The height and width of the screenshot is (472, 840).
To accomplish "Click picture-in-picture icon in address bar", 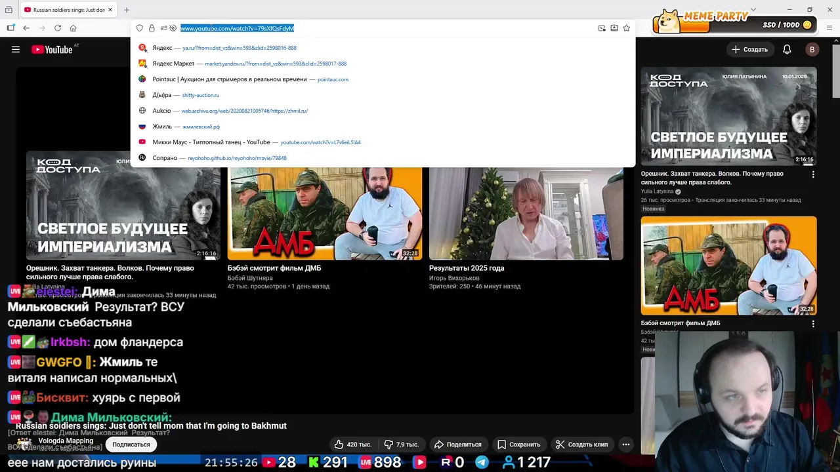I will (x=602, y=28).
